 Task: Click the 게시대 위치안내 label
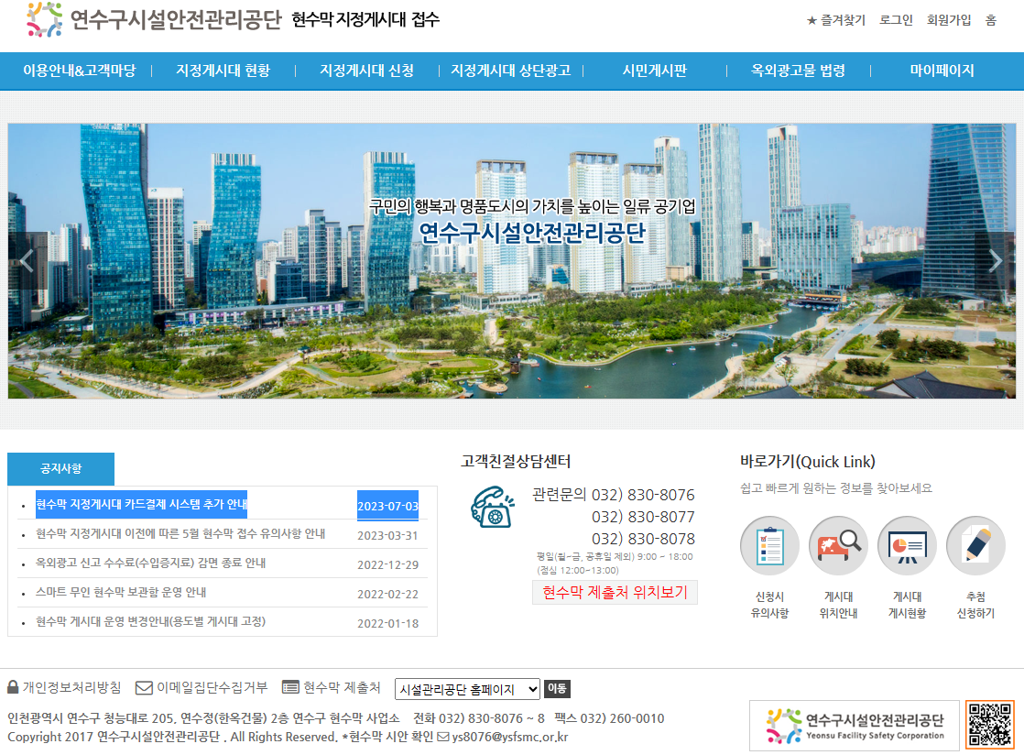(x=839, y=605)
